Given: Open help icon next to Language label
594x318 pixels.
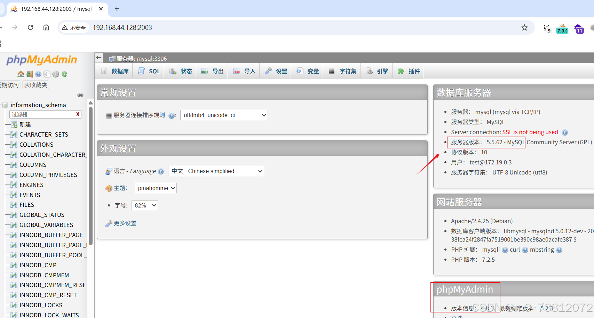Looking at the screenshot, I should click(x=161, y=171).
